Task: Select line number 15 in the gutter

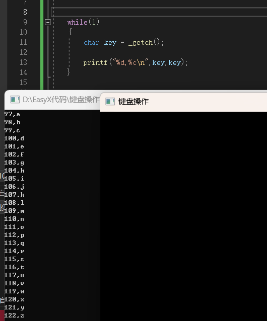Action: click(x=23, y=83)
